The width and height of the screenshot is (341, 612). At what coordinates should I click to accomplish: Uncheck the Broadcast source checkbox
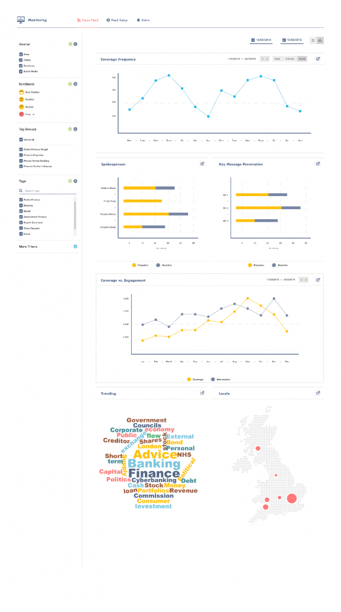(21, 66)
